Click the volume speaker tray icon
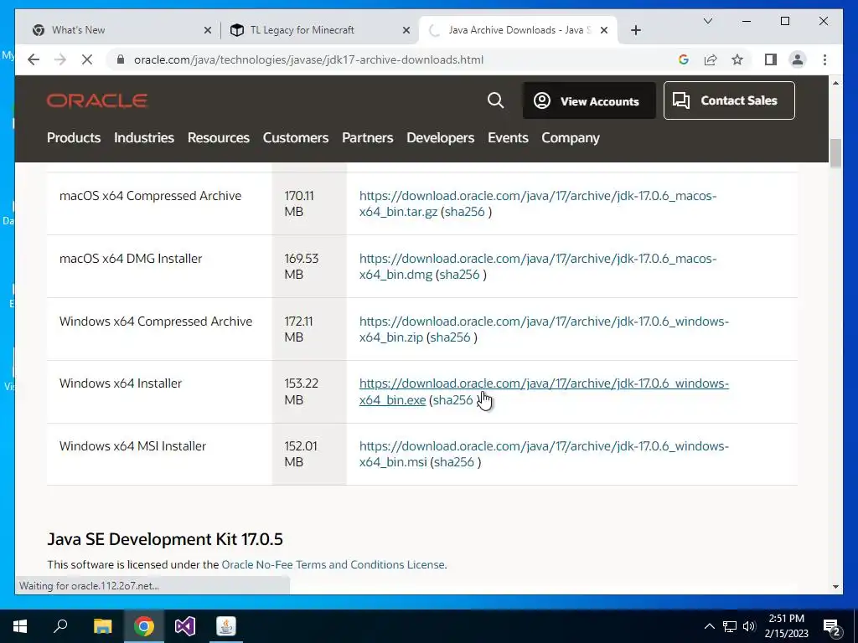Viewport: 858px width, 643px height. click(x=749, y=626)
